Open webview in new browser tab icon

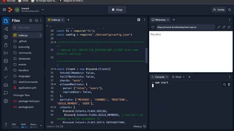229,27
